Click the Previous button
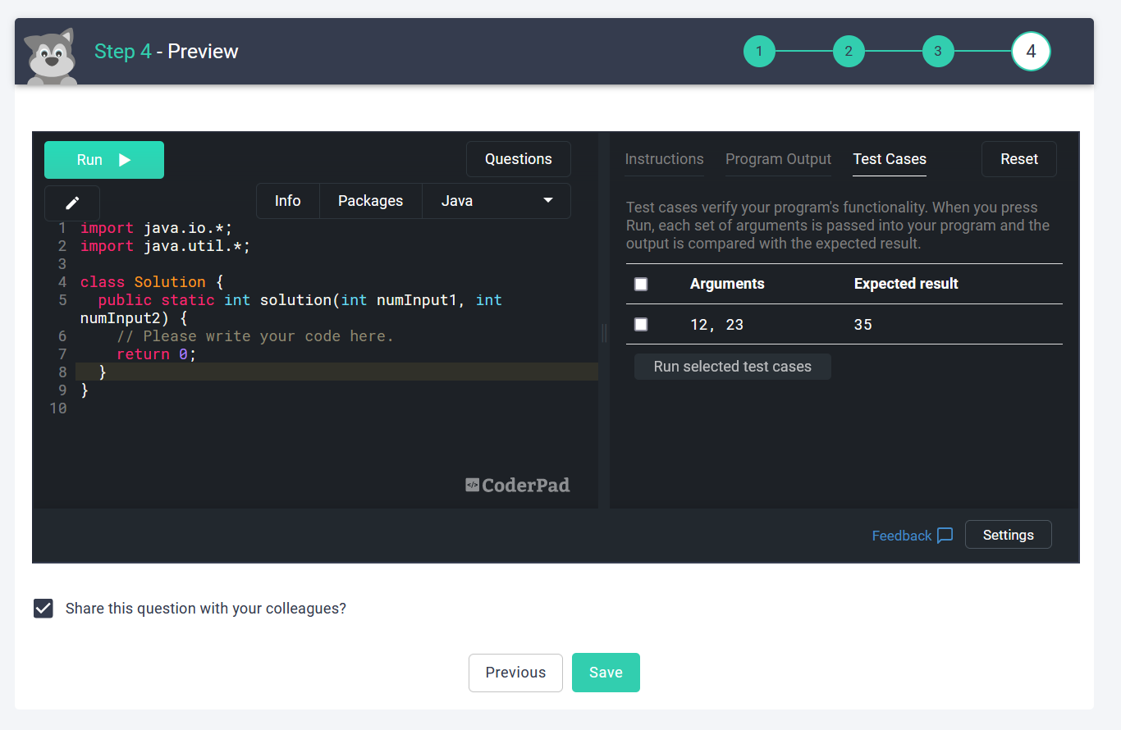 (x=515, y=673)
